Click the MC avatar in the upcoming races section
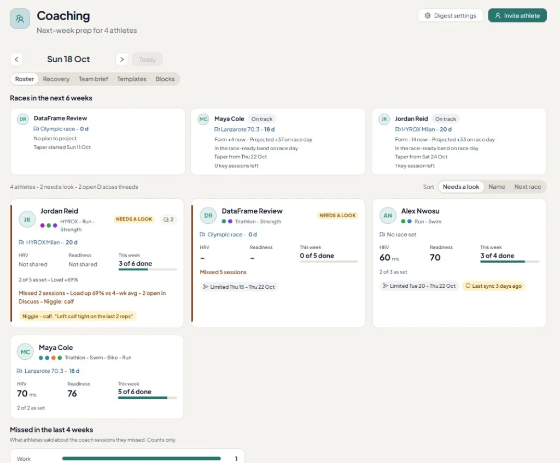 click(x=203, y=119)
